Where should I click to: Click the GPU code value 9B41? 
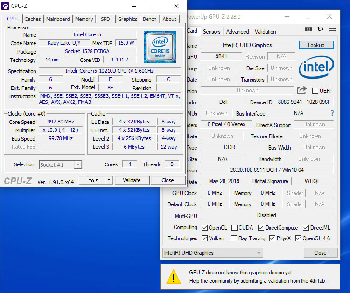(x=221, y=56)
